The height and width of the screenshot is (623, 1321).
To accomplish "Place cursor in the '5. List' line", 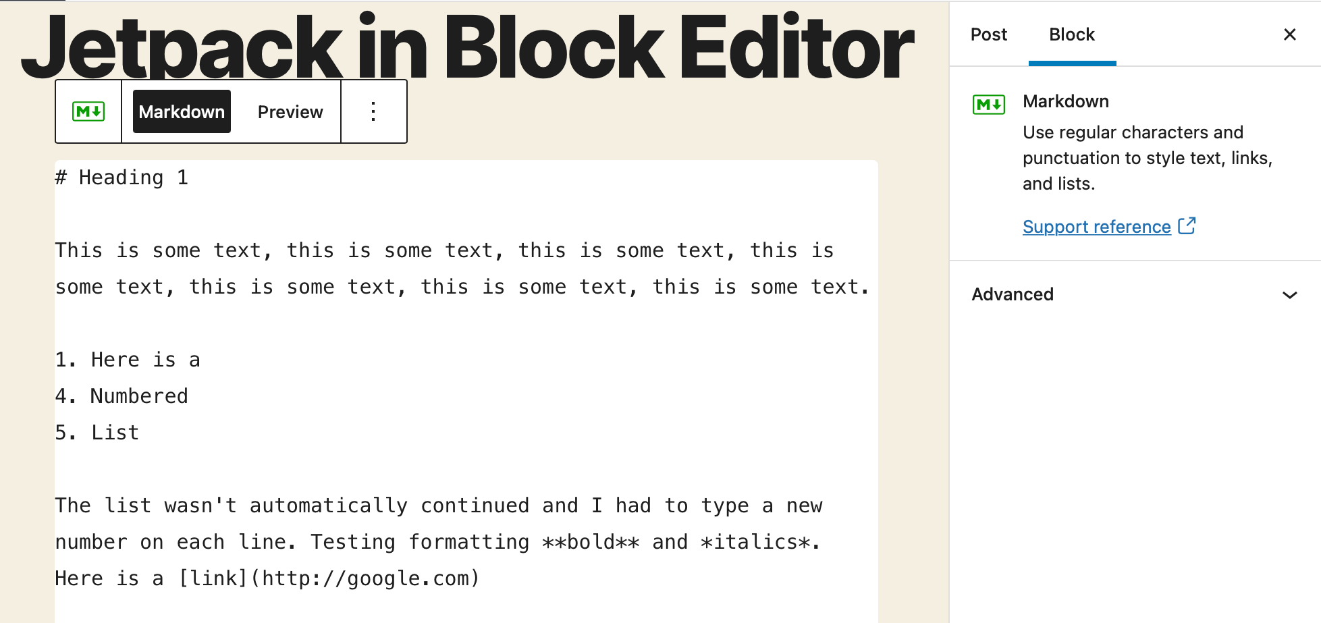I will click(97, 433).
